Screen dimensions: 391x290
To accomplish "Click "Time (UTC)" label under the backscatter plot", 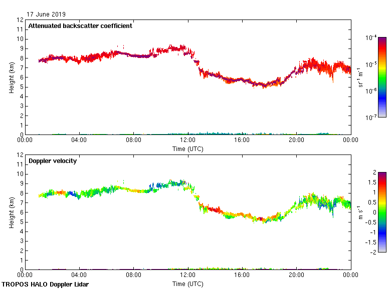I will 188,148.
